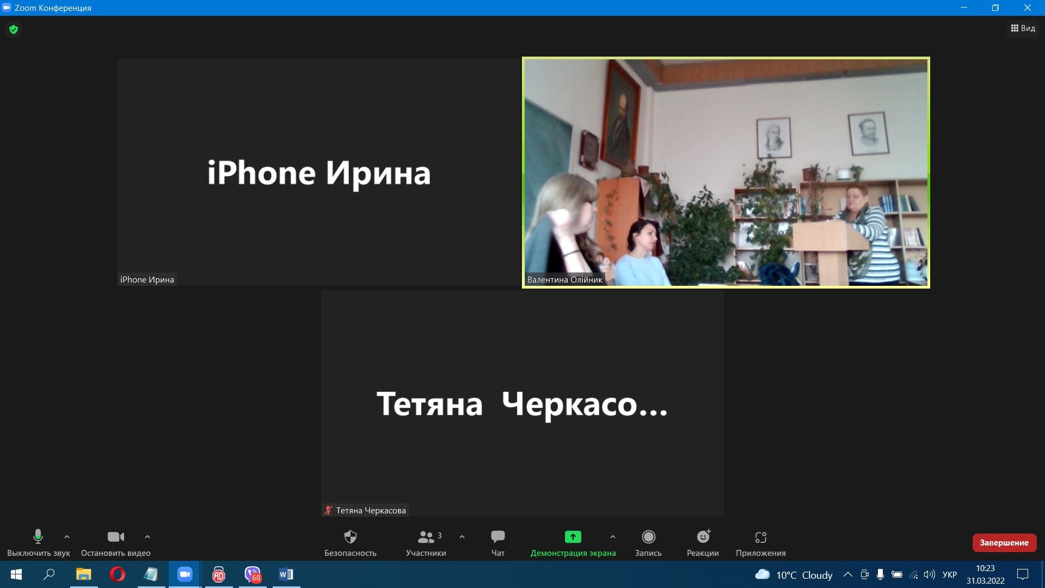Screen dimensions: 1045x588
Task: Click the red Завершение end button
Action: point(1004,542)
